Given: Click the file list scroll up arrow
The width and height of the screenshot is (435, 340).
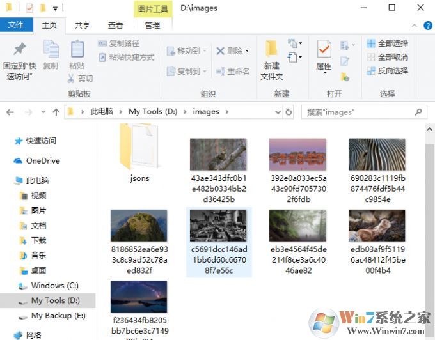Looking at the screenshot, I should (x=429, y=129).
